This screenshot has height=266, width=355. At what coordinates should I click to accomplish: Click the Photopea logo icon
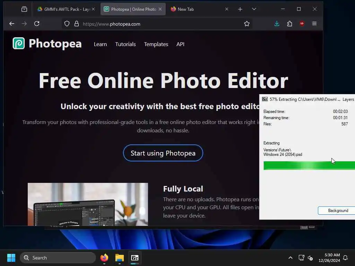click(19, 43)
